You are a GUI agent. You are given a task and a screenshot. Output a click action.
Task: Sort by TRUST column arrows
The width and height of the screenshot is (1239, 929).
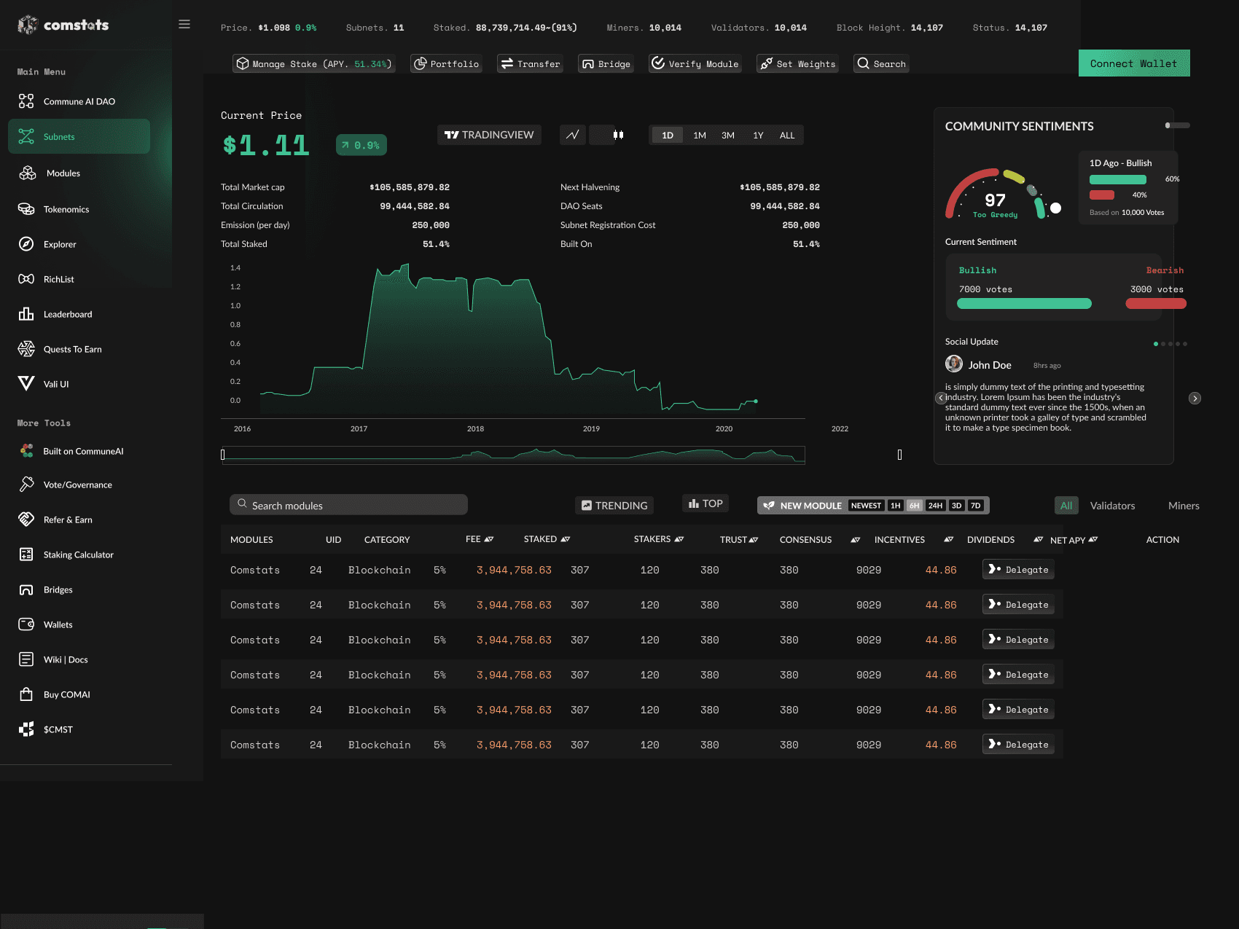tap(754, 540)
